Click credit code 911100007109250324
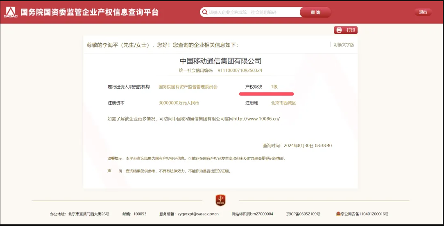The image size is (444, 226). point(240,70)
